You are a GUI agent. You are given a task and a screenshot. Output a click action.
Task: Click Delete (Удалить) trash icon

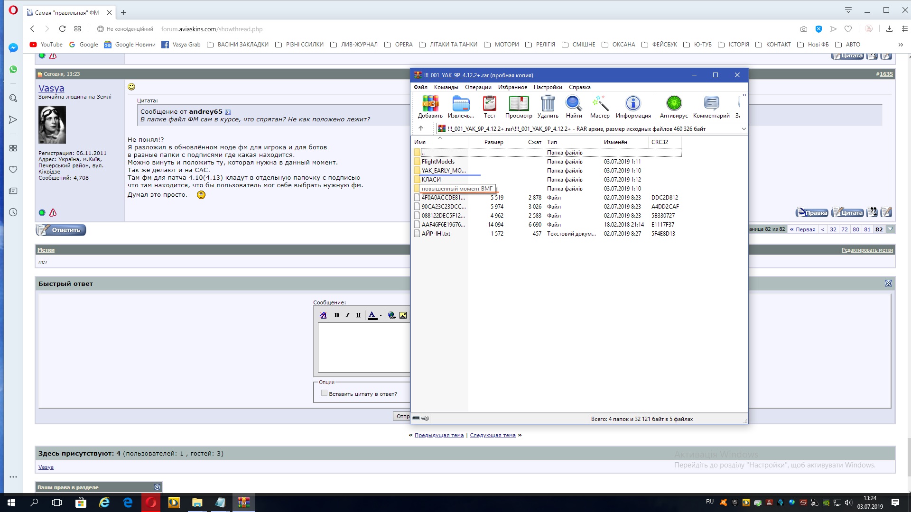tap(548, 104)
